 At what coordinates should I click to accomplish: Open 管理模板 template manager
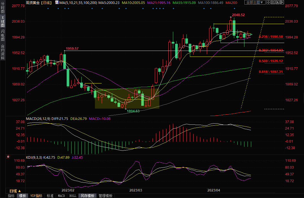point(105,196)
